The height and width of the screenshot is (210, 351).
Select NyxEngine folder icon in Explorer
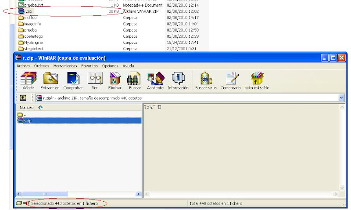tap(21, 42)
